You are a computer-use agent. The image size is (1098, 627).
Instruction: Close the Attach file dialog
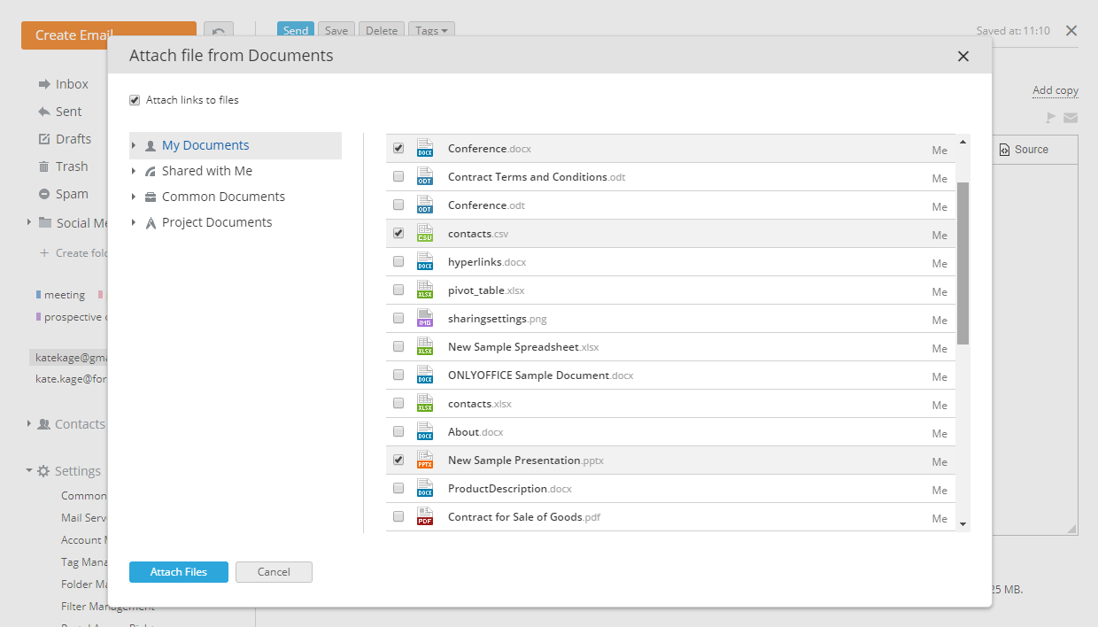click(963, 57)
